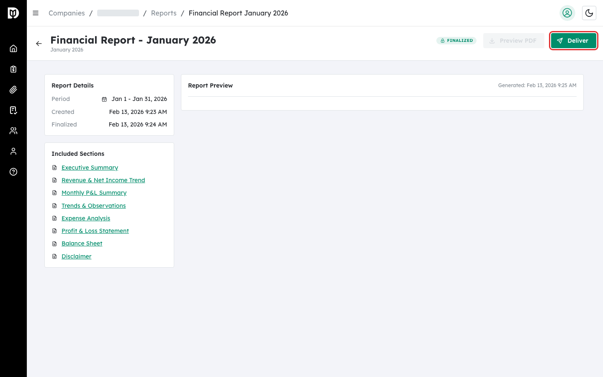Select the report checklist sidebar icon

[13, 110]
